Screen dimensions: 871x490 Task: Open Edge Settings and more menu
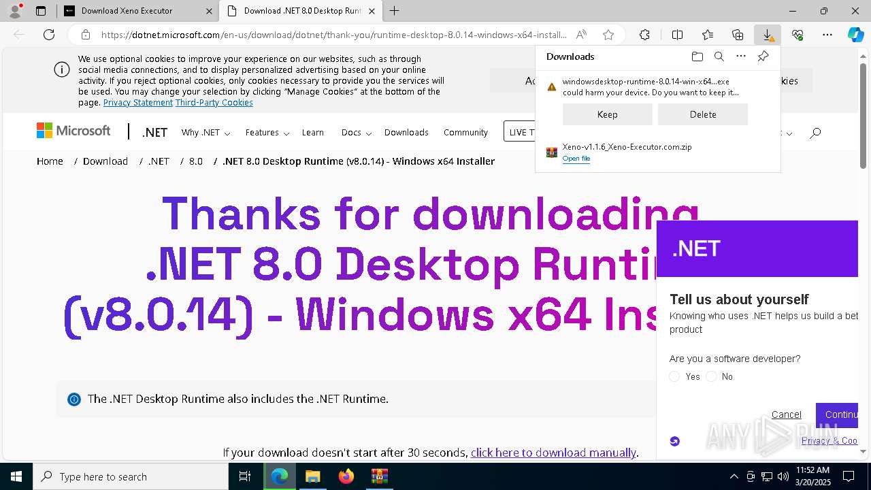(x=827, y=35)
